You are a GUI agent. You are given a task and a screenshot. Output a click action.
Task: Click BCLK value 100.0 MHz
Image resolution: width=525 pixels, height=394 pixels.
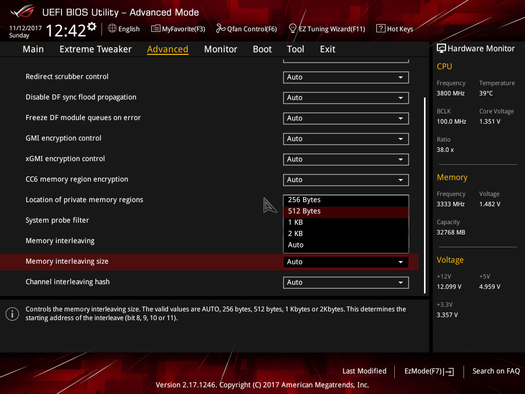coord(451,122)
